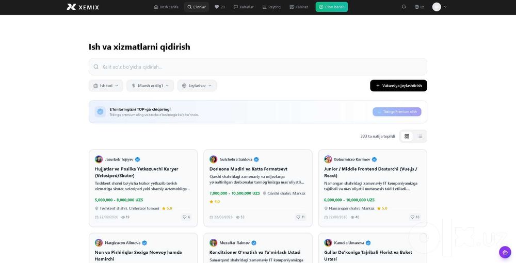
Task: Expand the Joylashuv filter dropdown
Action: 197,86
